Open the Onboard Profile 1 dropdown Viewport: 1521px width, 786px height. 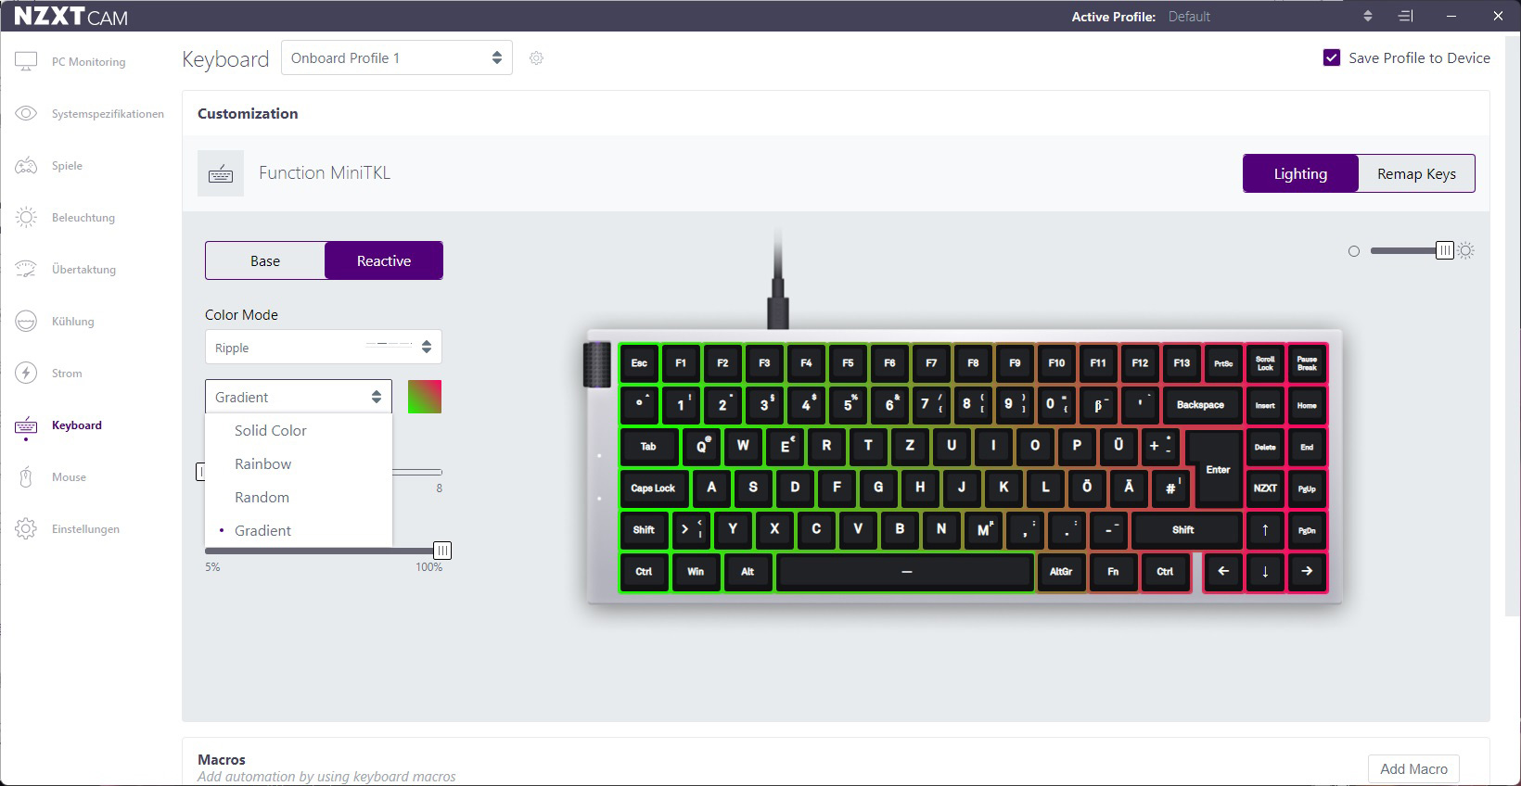[x=397, y=57]
